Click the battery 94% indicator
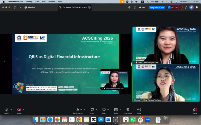 [x=155, y=2]
